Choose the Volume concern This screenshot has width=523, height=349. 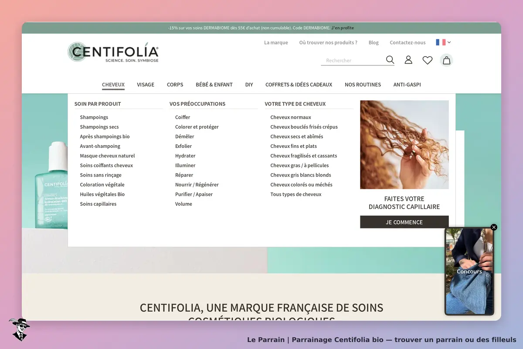click(183, 204)
